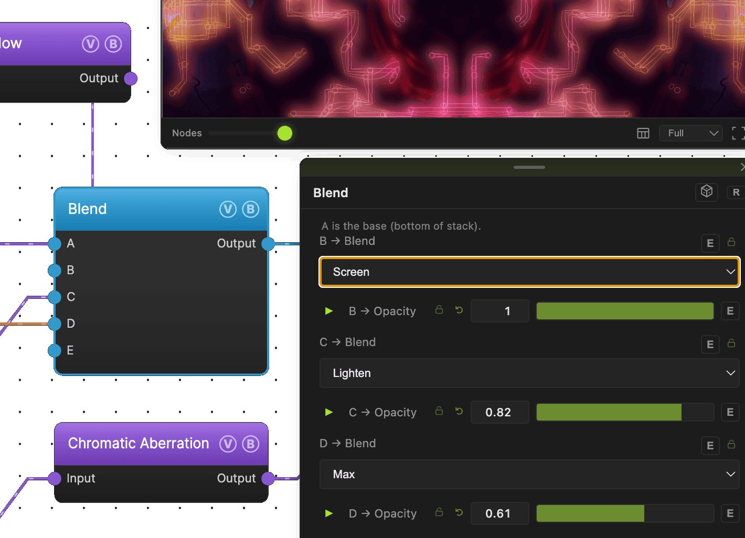Click E button for D → Opacity

point(730,513)
